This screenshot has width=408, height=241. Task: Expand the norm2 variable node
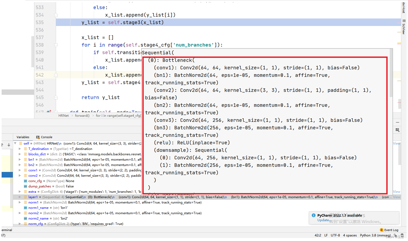point(20,213)
